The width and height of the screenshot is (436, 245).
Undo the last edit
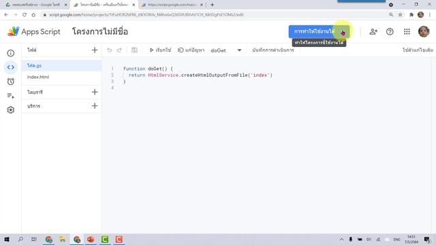coord(109,50)
